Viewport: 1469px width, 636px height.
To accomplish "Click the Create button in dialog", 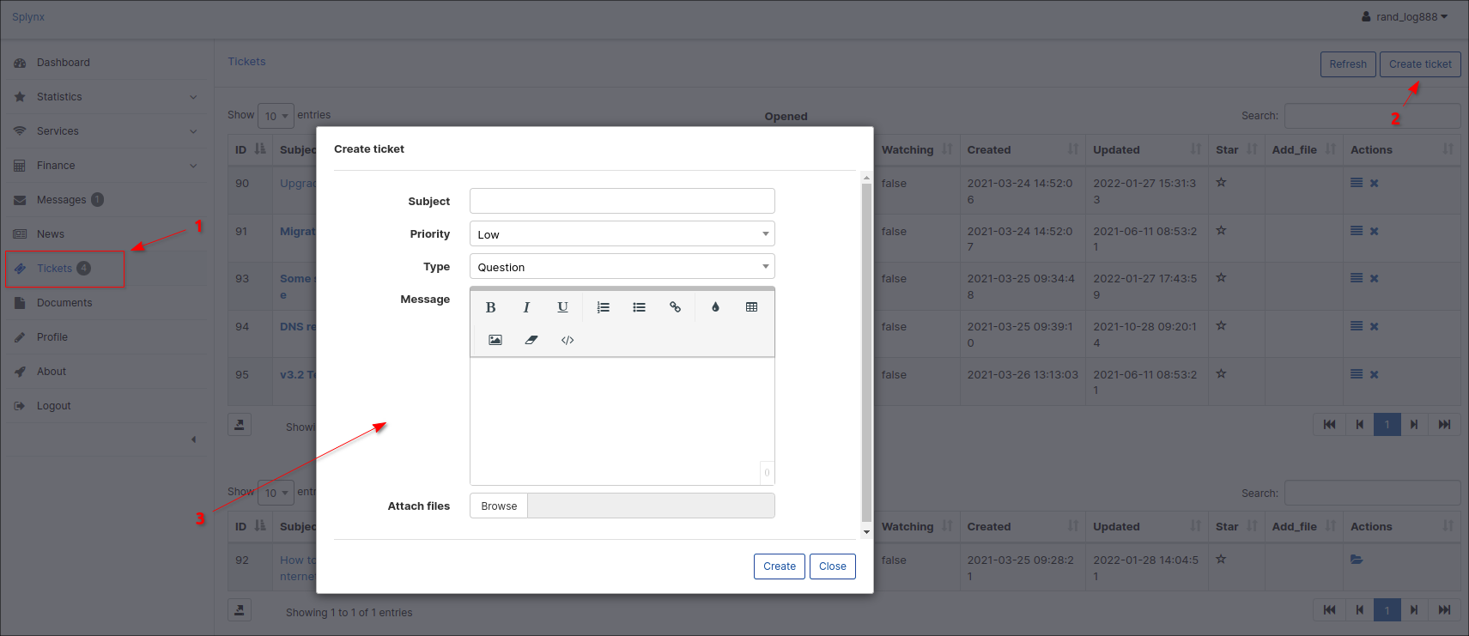I will pos(779,566).
